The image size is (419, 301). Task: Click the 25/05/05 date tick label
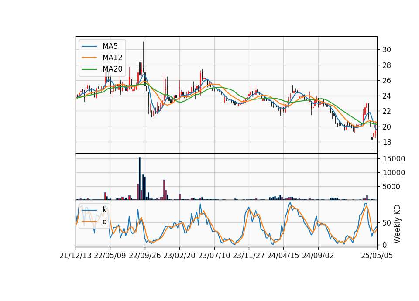click(377, 256)
